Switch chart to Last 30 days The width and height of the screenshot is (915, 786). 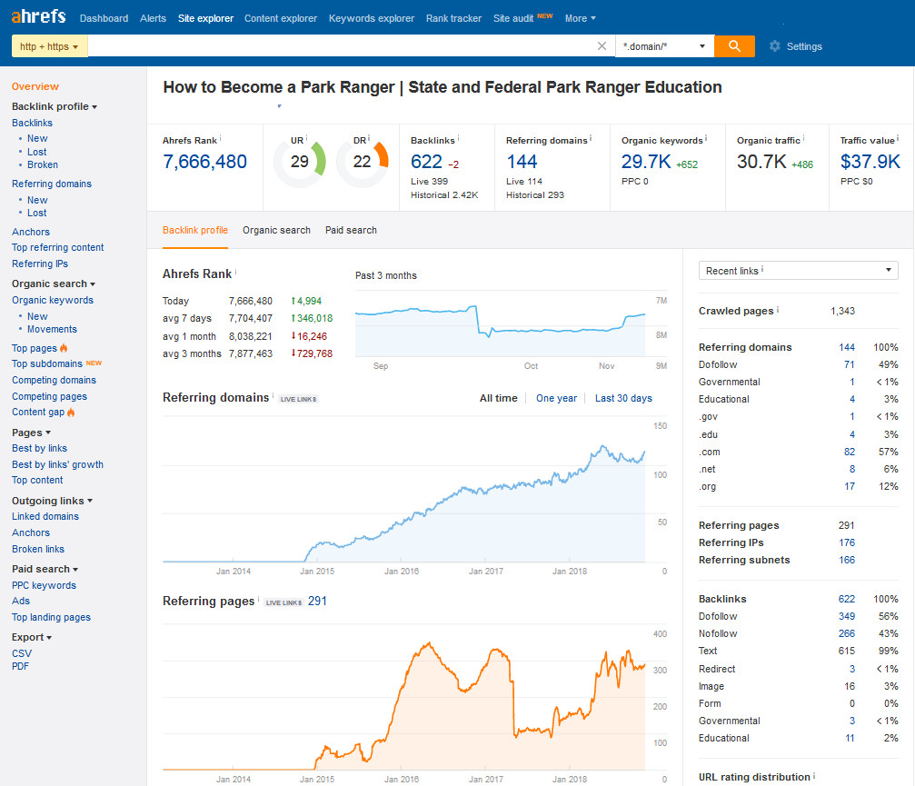[623, 398]
